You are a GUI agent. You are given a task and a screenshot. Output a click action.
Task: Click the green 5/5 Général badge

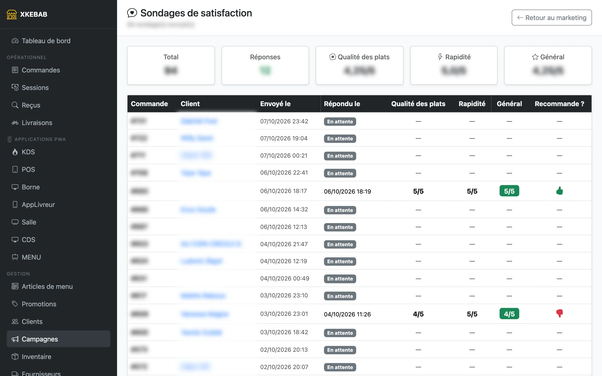click(509, 191)
